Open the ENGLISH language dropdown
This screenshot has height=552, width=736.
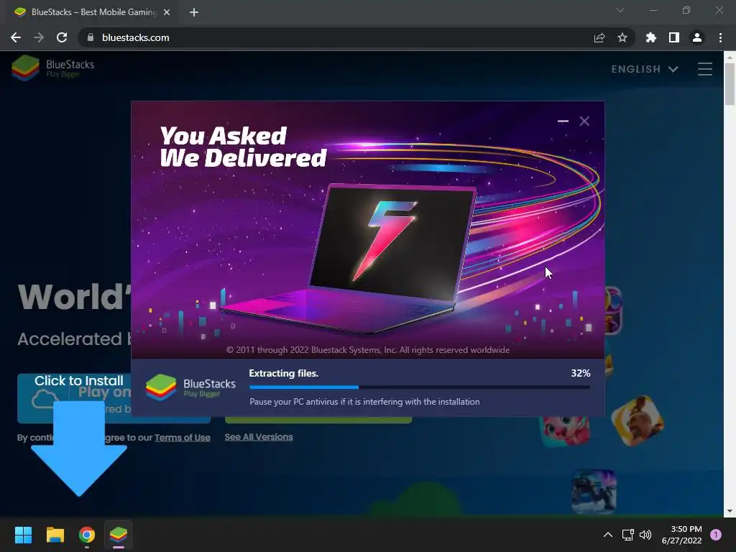tap(645, 69)
